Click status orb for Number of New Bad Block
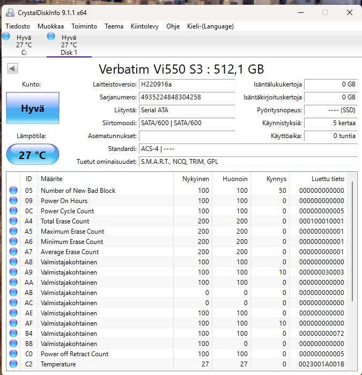 coord(13,190)
